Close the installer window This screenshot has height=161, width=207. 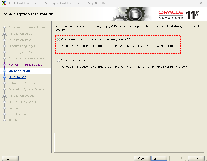point(201,3)
